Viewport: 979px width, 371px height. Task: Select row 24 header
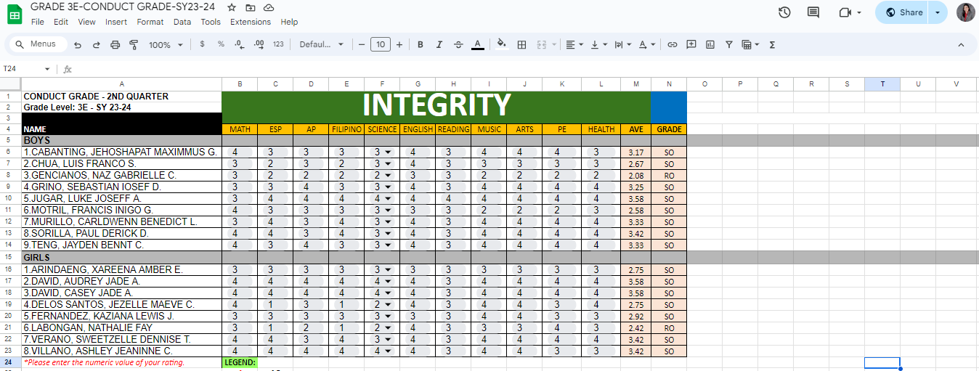pos(10,362)
